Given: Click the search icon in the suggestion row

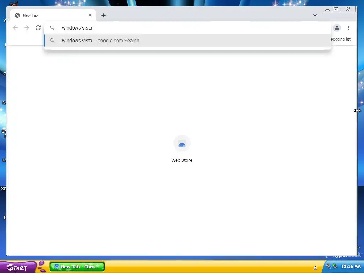Looking at the screenshot, I should (x=52, y=41).
